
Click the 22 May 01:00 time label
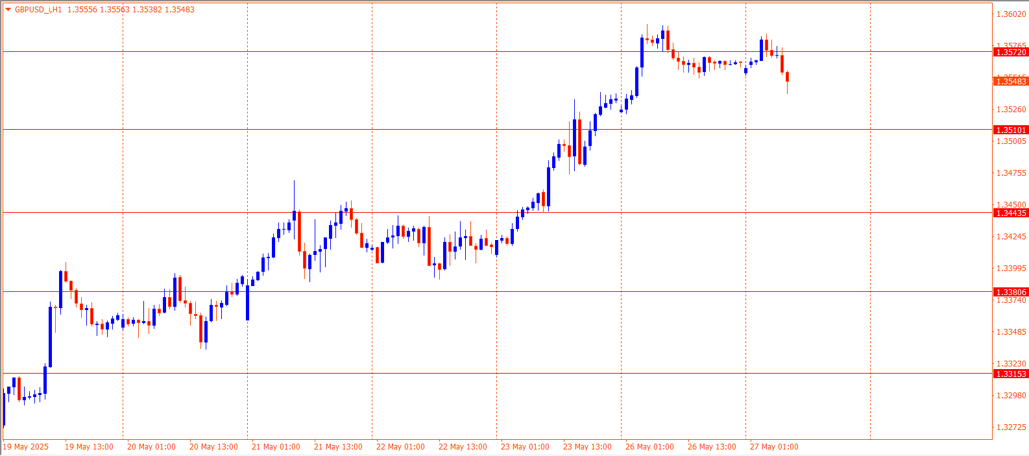click(400, 447)
